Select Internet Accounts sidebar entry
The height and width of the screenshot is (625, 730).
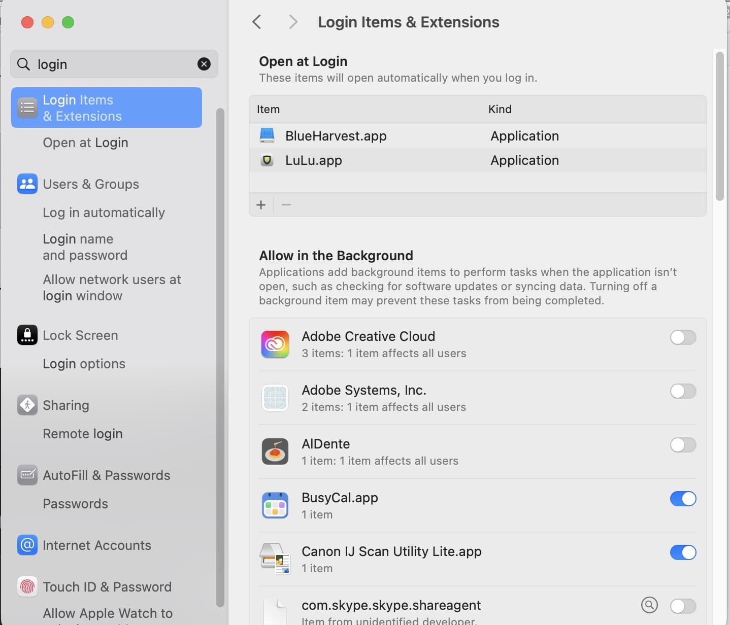point(97,545)
